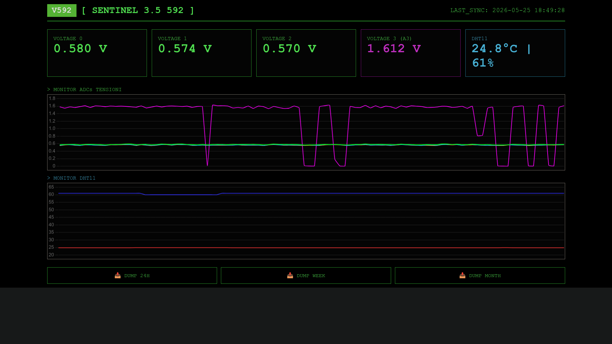Click the LAST_SYNC timestamp
The height and width of the screenshot is (344, 612).
[507, 10]
